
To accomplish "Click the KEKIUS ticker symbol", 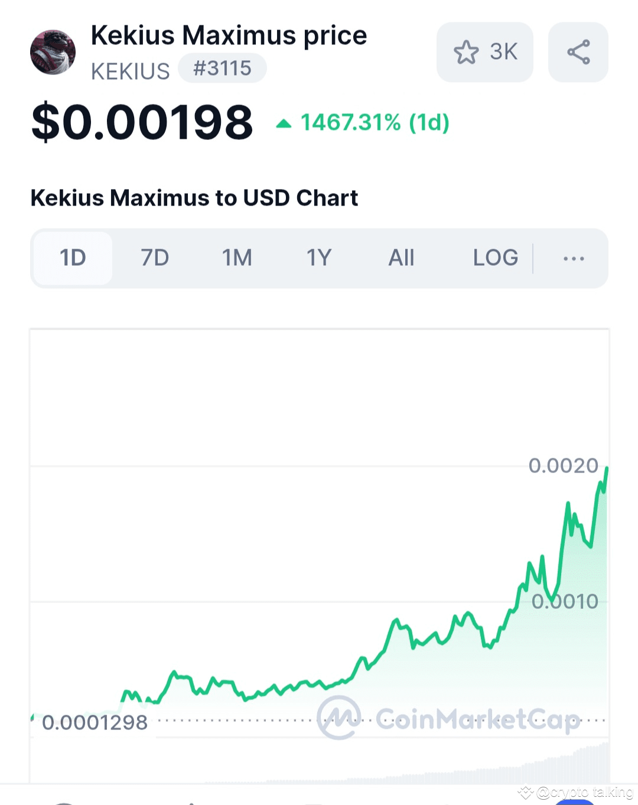I will click(130, 71).
